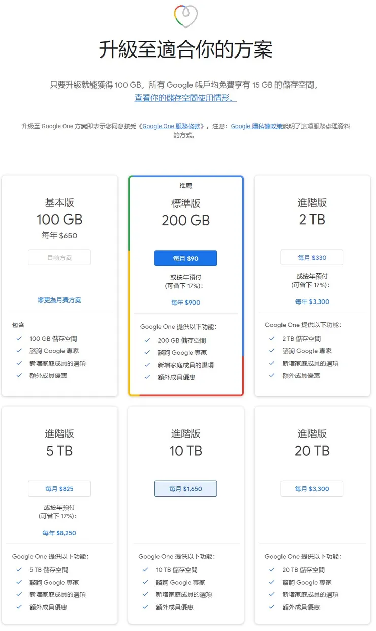Click the checkmark beside 200 GB 儲存空間
The image size is (376, 631).
pos(147,341)
